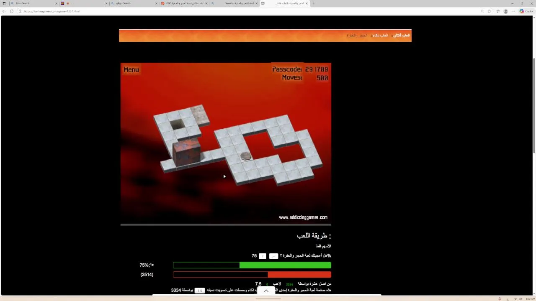Close the active game tab
This screenshot has width=536, height=301.
[307, 3]
